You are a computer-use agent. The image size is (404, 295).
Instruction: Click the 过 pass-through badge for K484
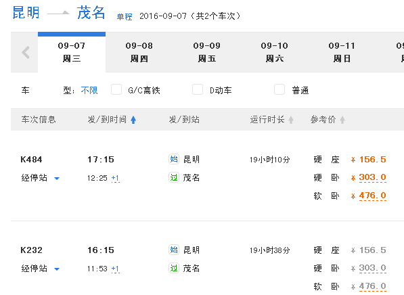click(x=174, y=177)
